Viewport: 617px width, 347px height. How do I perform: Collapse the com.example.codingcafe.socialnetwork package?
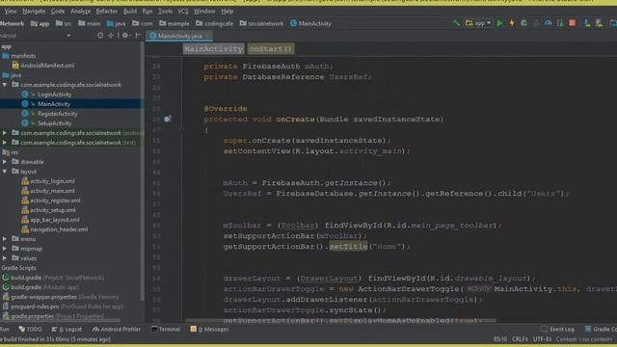(x=4, y=85)
